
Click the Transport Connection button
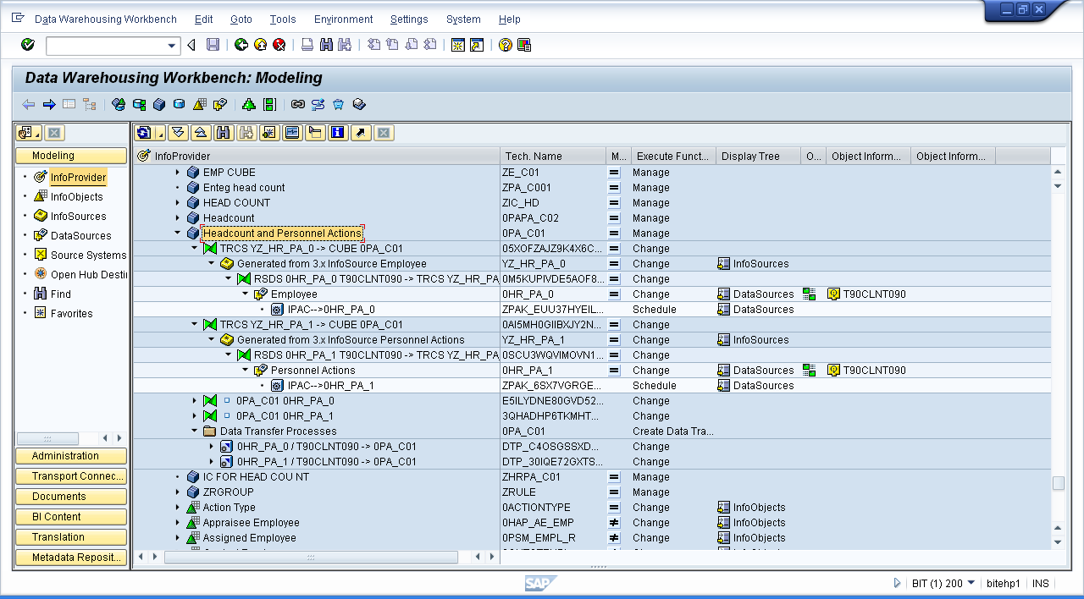click(x=71, y=476)
